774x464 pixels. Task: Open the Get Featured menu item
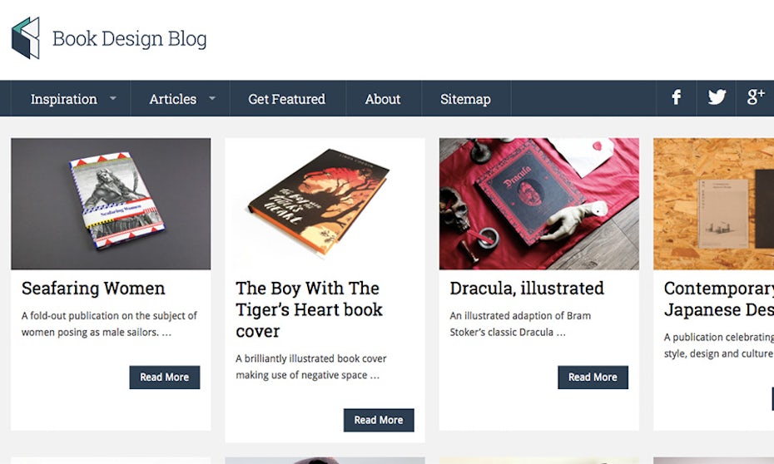pos(286,99)
